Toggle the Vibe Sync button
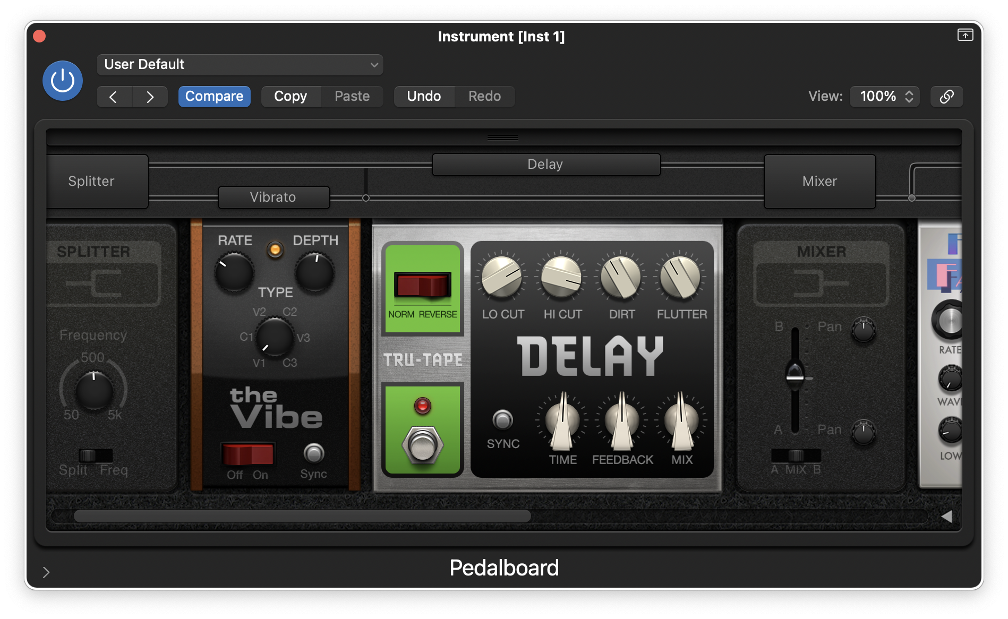Screen dimensions: 1008x619 point(313,453)
